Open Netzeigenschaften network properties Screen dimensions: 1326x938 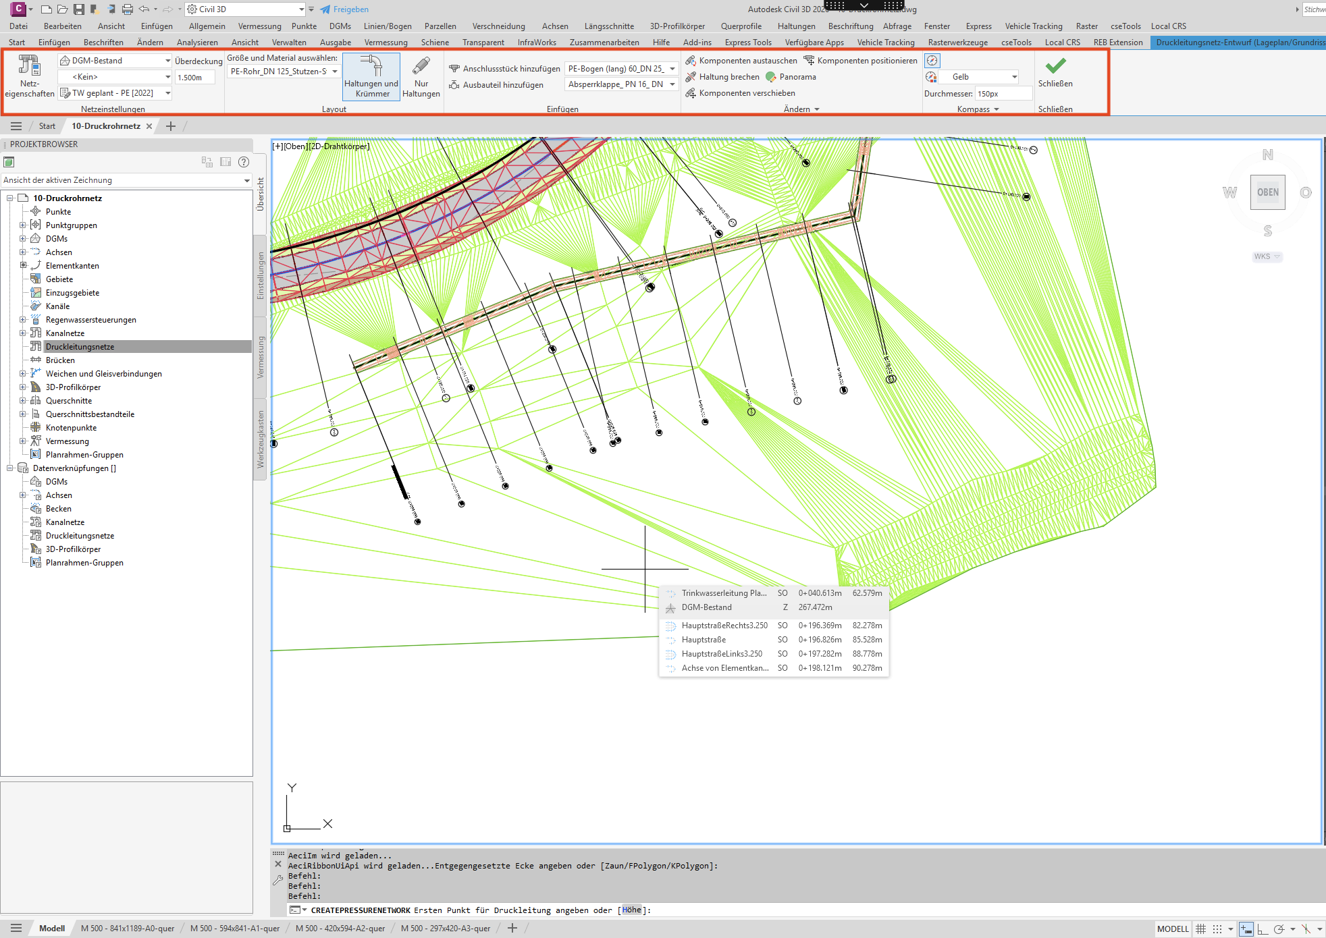point(29,76)
